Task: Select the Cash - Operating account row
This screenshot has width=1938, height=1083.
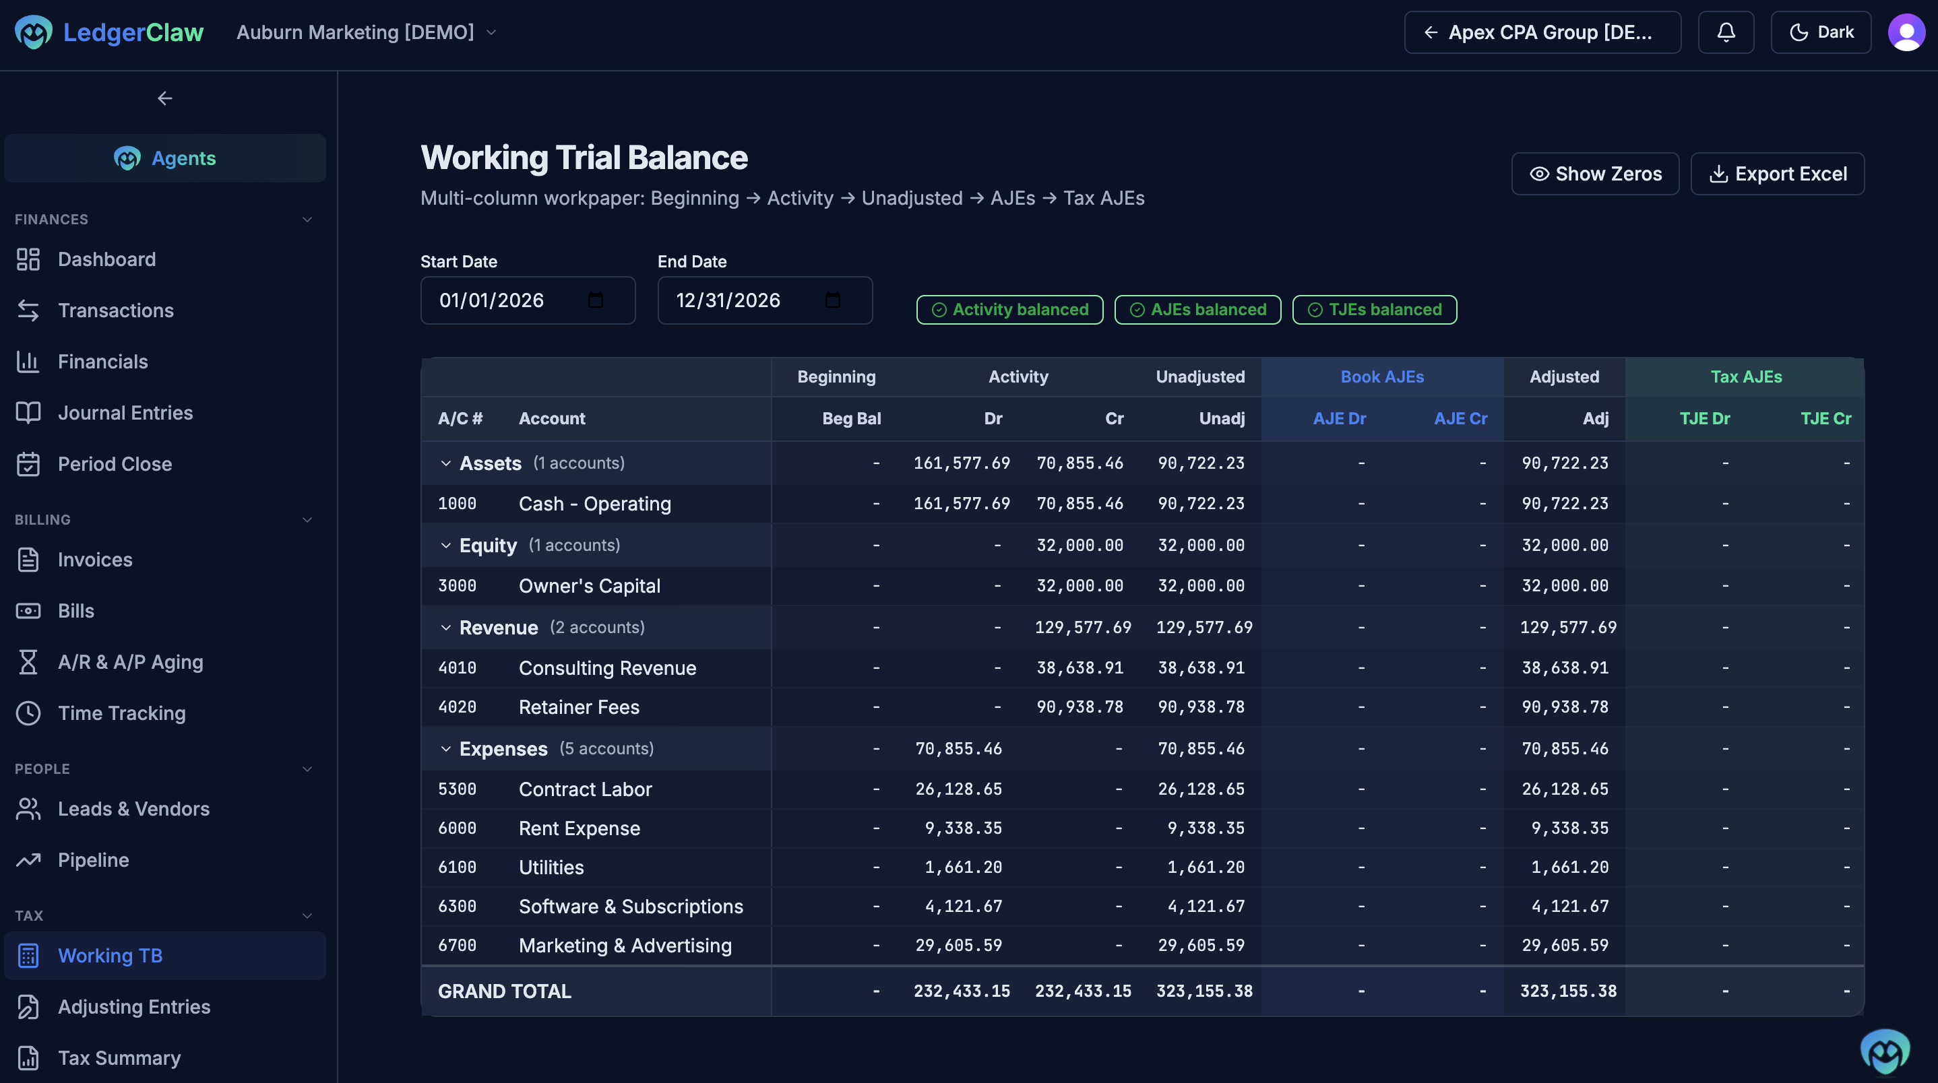Action: [1142, 504]
